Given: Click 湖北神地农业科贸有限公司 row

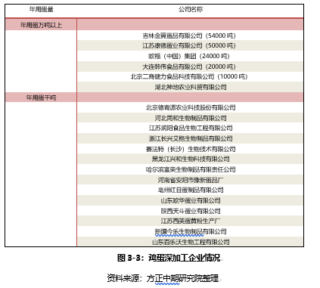Looking at the screenshot, I should click(190, 87).
